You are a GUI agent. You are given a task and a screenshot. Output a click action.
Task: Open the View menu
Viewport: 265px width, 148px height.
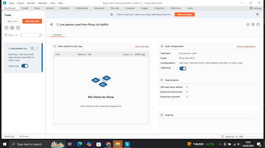tap(53, 3)
